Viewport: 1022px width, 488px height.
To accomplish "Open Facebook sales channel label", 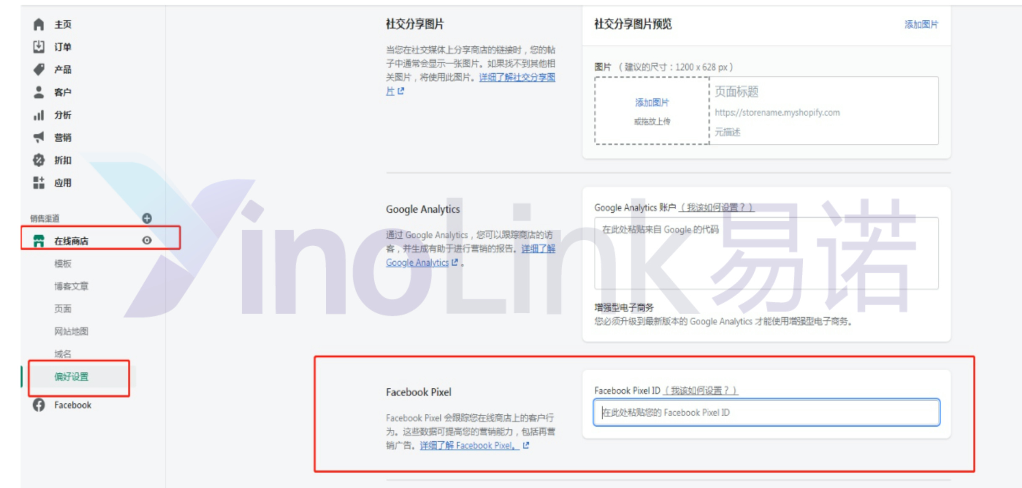I will tap(73, 405).
